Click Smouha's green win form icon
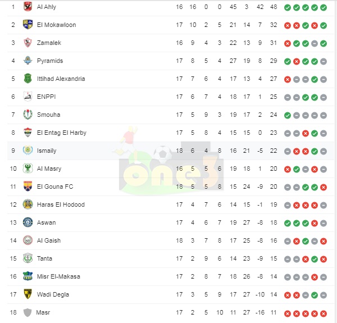Viewport: 337px width, 323px height. 288,115
